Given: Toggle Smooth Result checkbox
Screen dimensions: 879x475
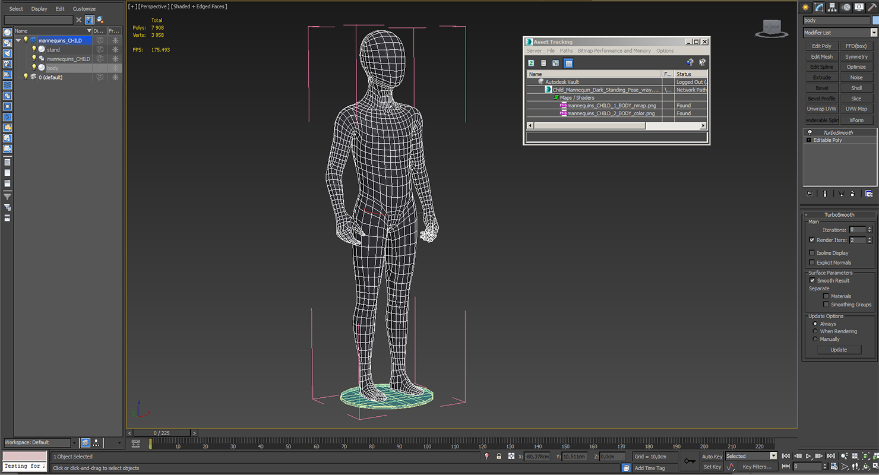Looking at the screenshot, I should 812,280.
